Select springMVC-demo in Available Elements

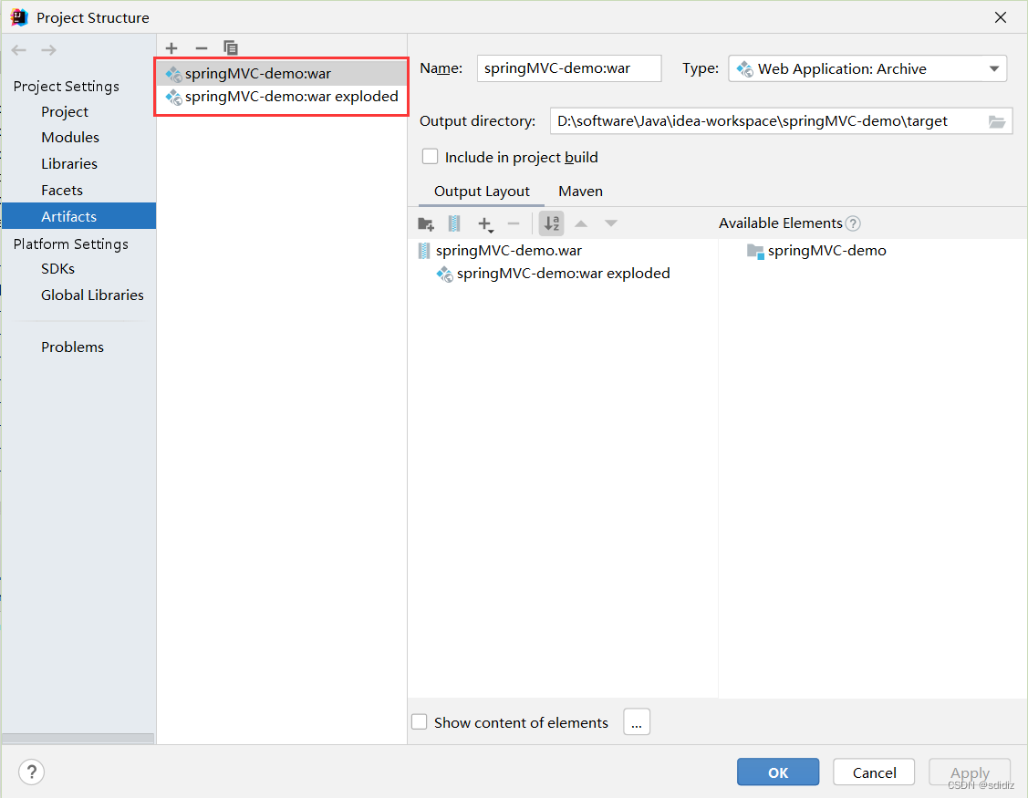(826, 251)
